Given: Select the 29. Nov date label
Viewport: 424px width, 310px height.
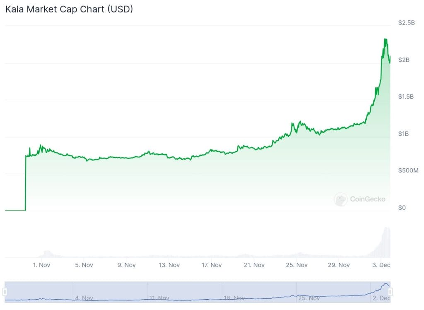Looking at the screenshot, I should pos(339,265).
